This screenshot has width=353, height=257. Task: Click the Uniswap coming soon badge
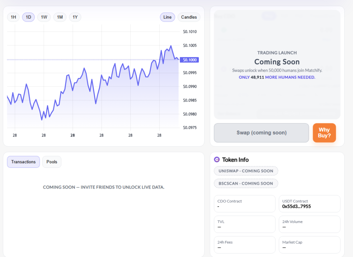[x=246, y=171]
